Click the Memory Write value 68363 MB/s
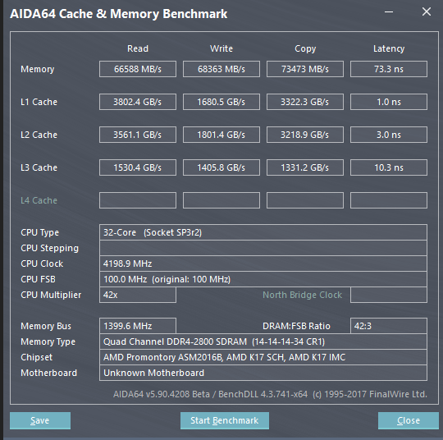 click(x=221, y=69)
